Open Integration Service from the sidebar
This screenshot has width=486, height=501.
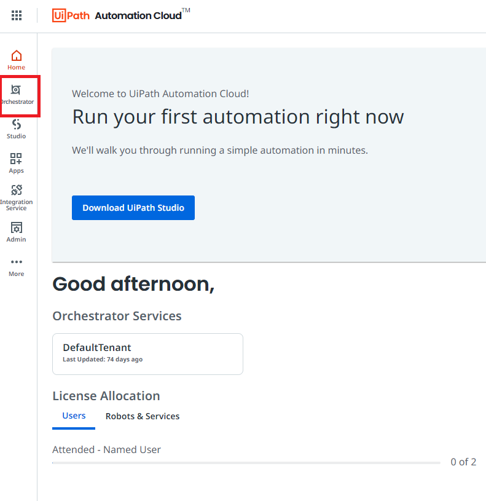(x=17, y=197)
